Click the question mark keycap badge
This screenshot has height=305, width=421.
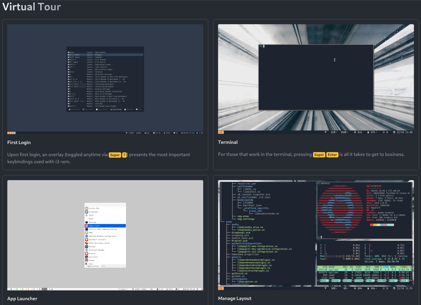coord(124,155)
